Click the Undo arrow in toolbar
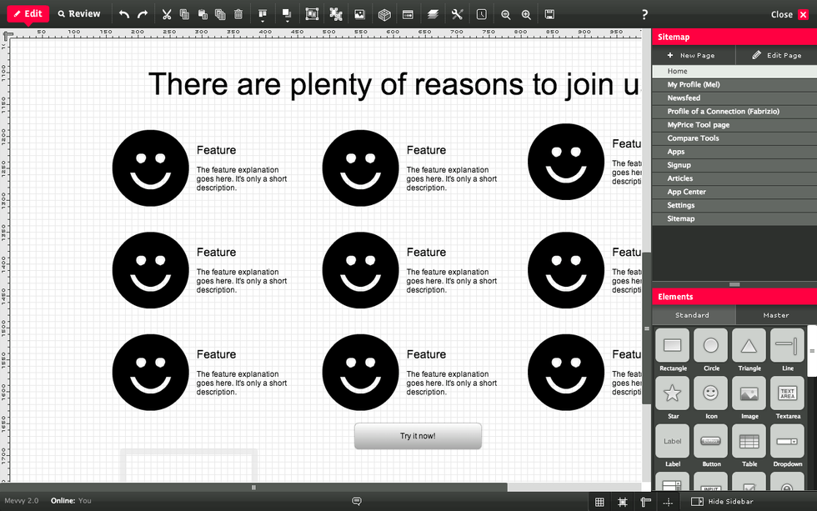 coord(124,14)
